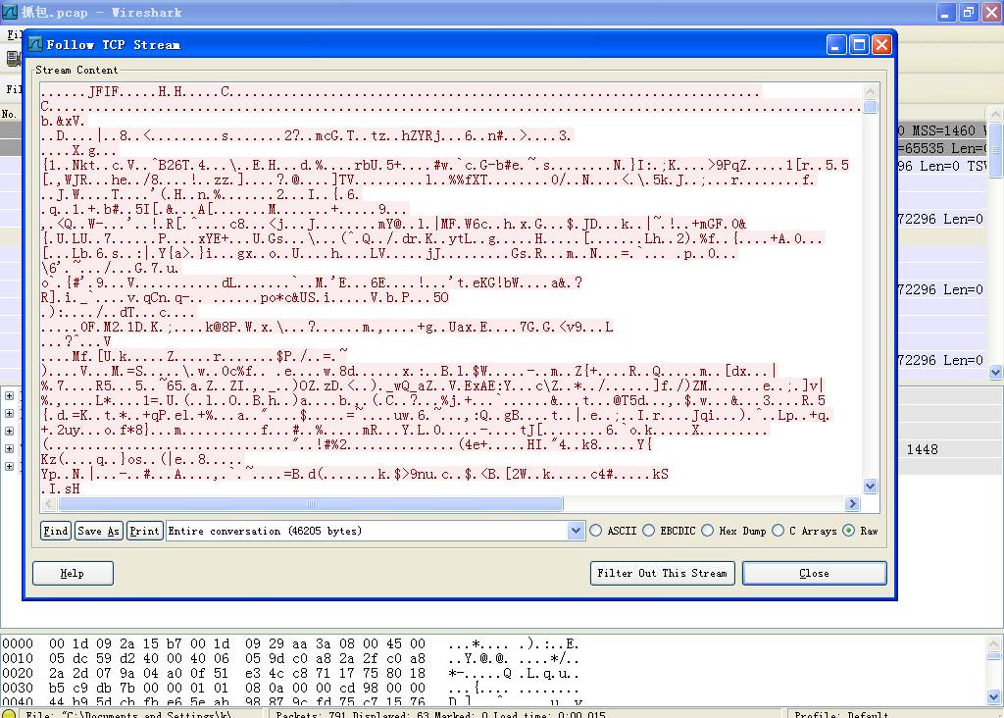Expand the first packet detail tree node
1004x718 pixels.
click(x=9, y=396)
